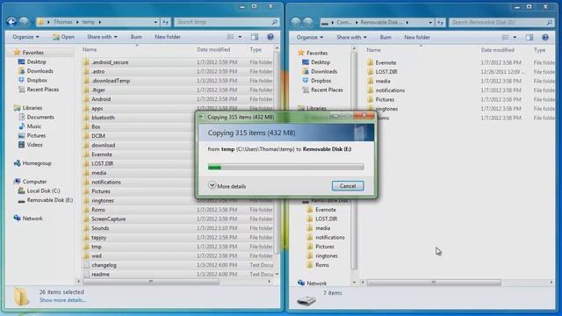Screen dimensions: 562x316
Task: Click Evernote folder icon in Removable Disk file list
Action: click(x=371, y=62)
